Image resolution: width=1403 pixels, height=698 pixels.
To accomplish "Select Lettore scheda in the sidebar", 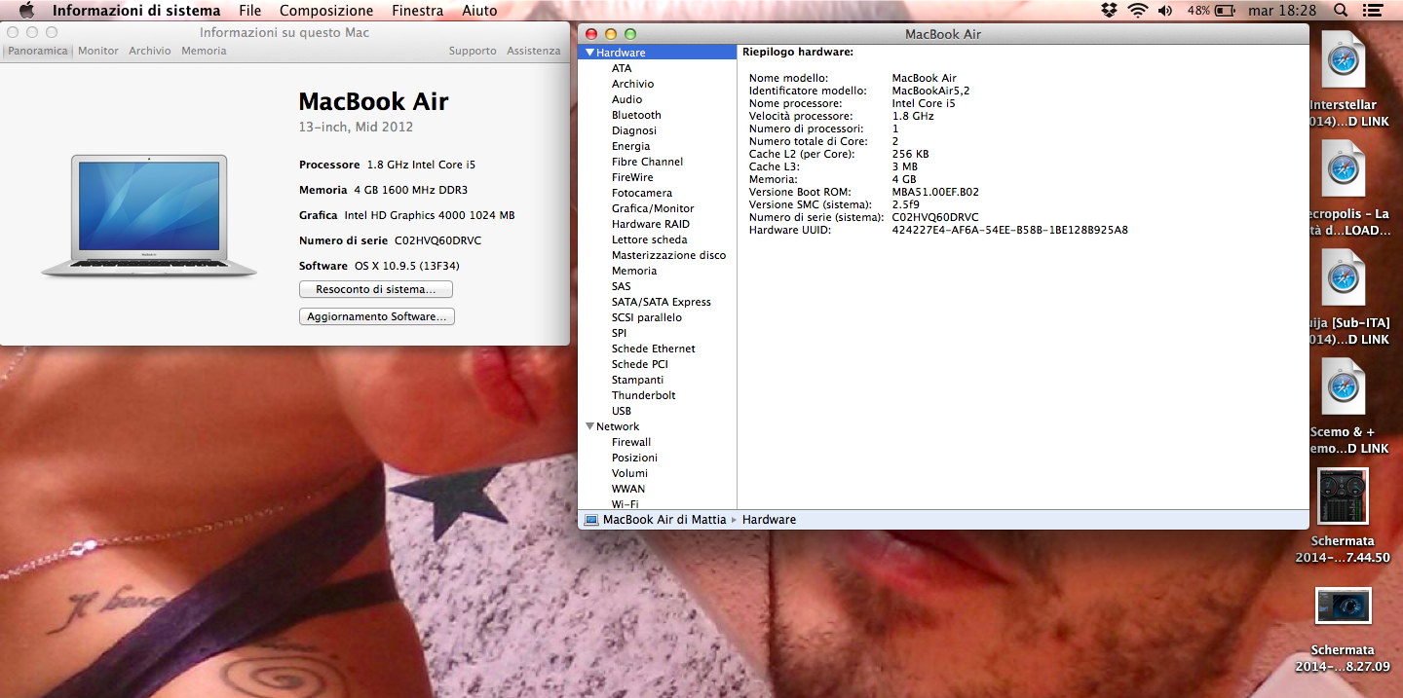I will (x=650, y=239).
